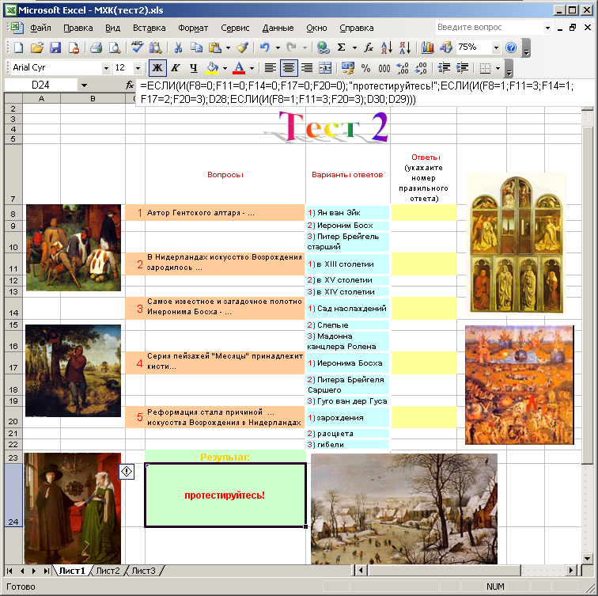
Task: Select the Ghent Altarpiece picture
Action: tap(517, 244)
